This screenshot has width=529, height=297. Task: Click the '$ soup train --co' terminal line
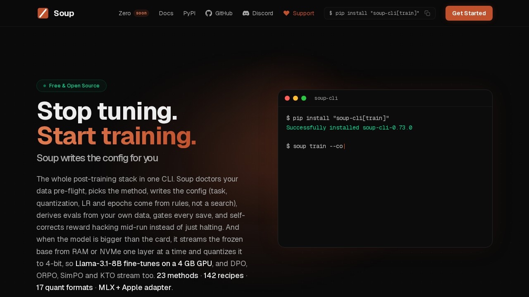[315, 146]
